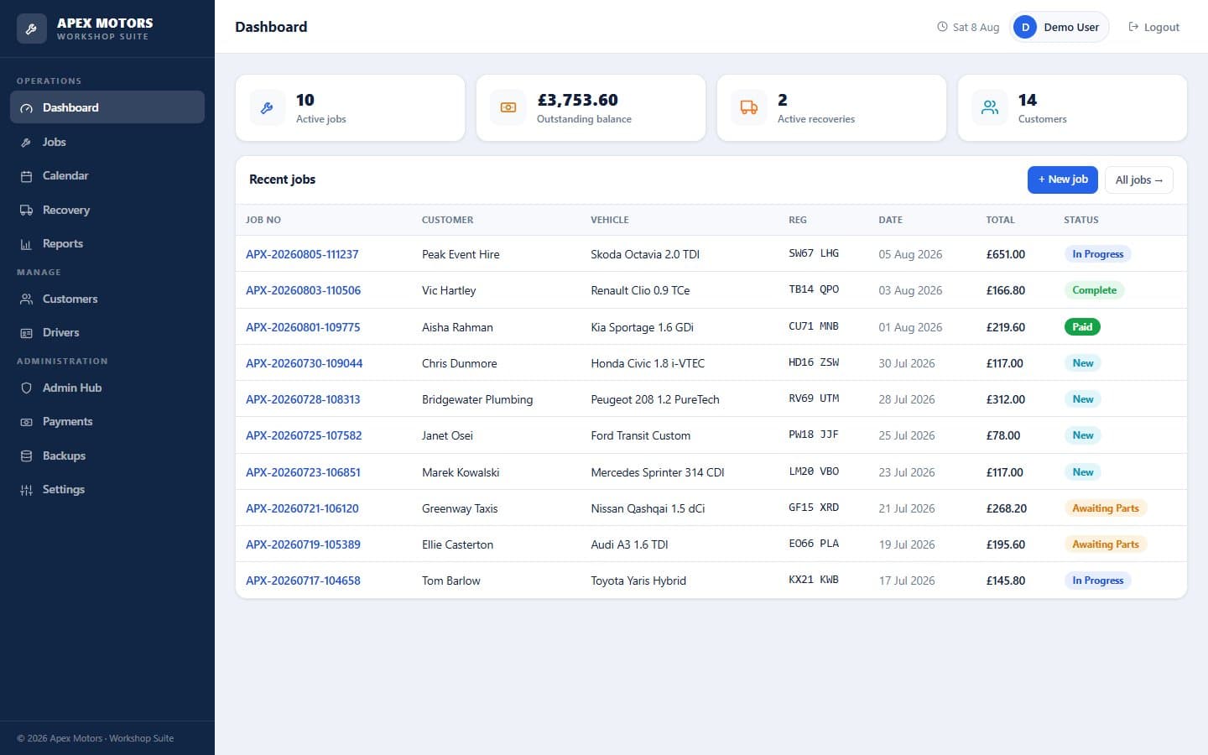Click the Admin Hub shield icon
Image resolution: width=1208 pixels, height=755 pixels.
(x=26, y=388)
